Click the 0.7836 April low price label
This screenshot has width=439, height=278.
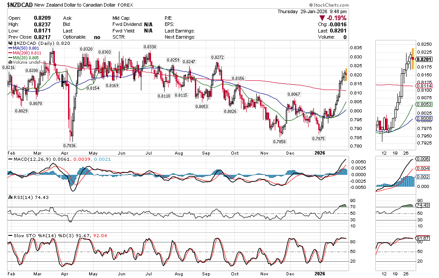(69, 145)
